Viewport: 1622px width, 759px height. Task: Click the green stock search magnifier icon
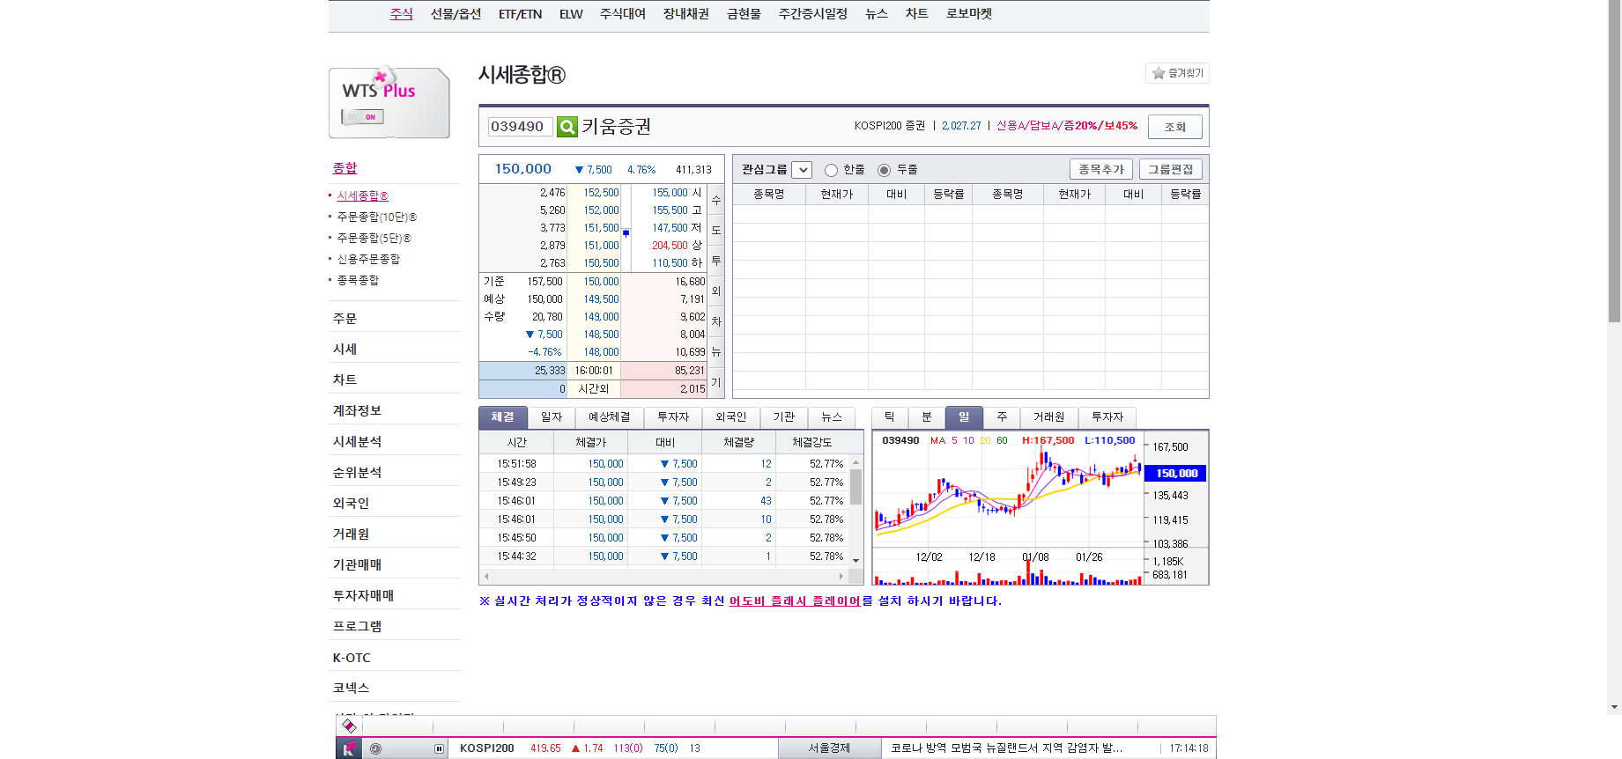click(x=567, y=127)
